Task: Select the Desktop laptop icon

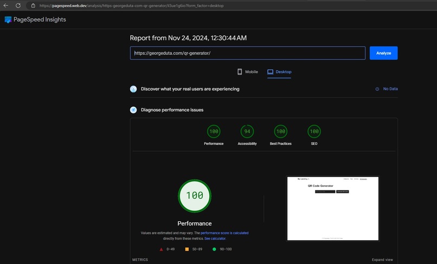Action: (270, 72)
